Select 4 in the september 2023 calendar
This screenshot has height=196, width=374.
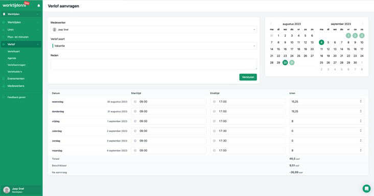[321, 42]
